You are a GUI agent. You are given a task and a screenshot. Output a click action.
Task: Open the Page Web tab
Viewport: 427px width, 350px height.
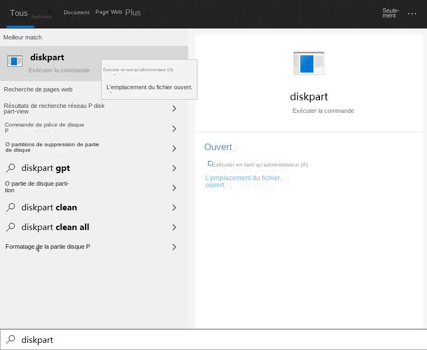(x=109, y=12)
